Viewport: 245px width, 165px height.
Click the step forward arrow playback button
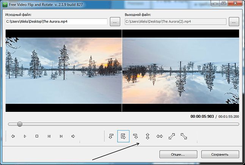[73, 136]
